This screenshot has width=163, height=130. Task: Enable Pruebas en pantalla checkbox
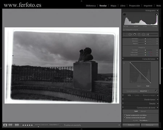(x=62, y=125)
